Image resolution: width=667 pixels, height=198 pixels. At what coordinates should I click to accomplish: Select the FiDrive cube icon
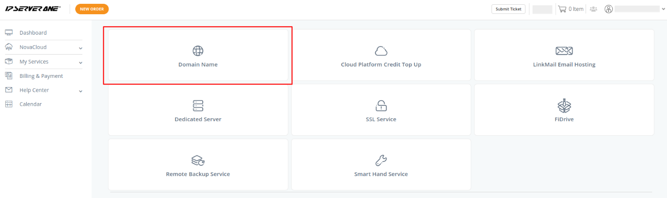(564, 105)
